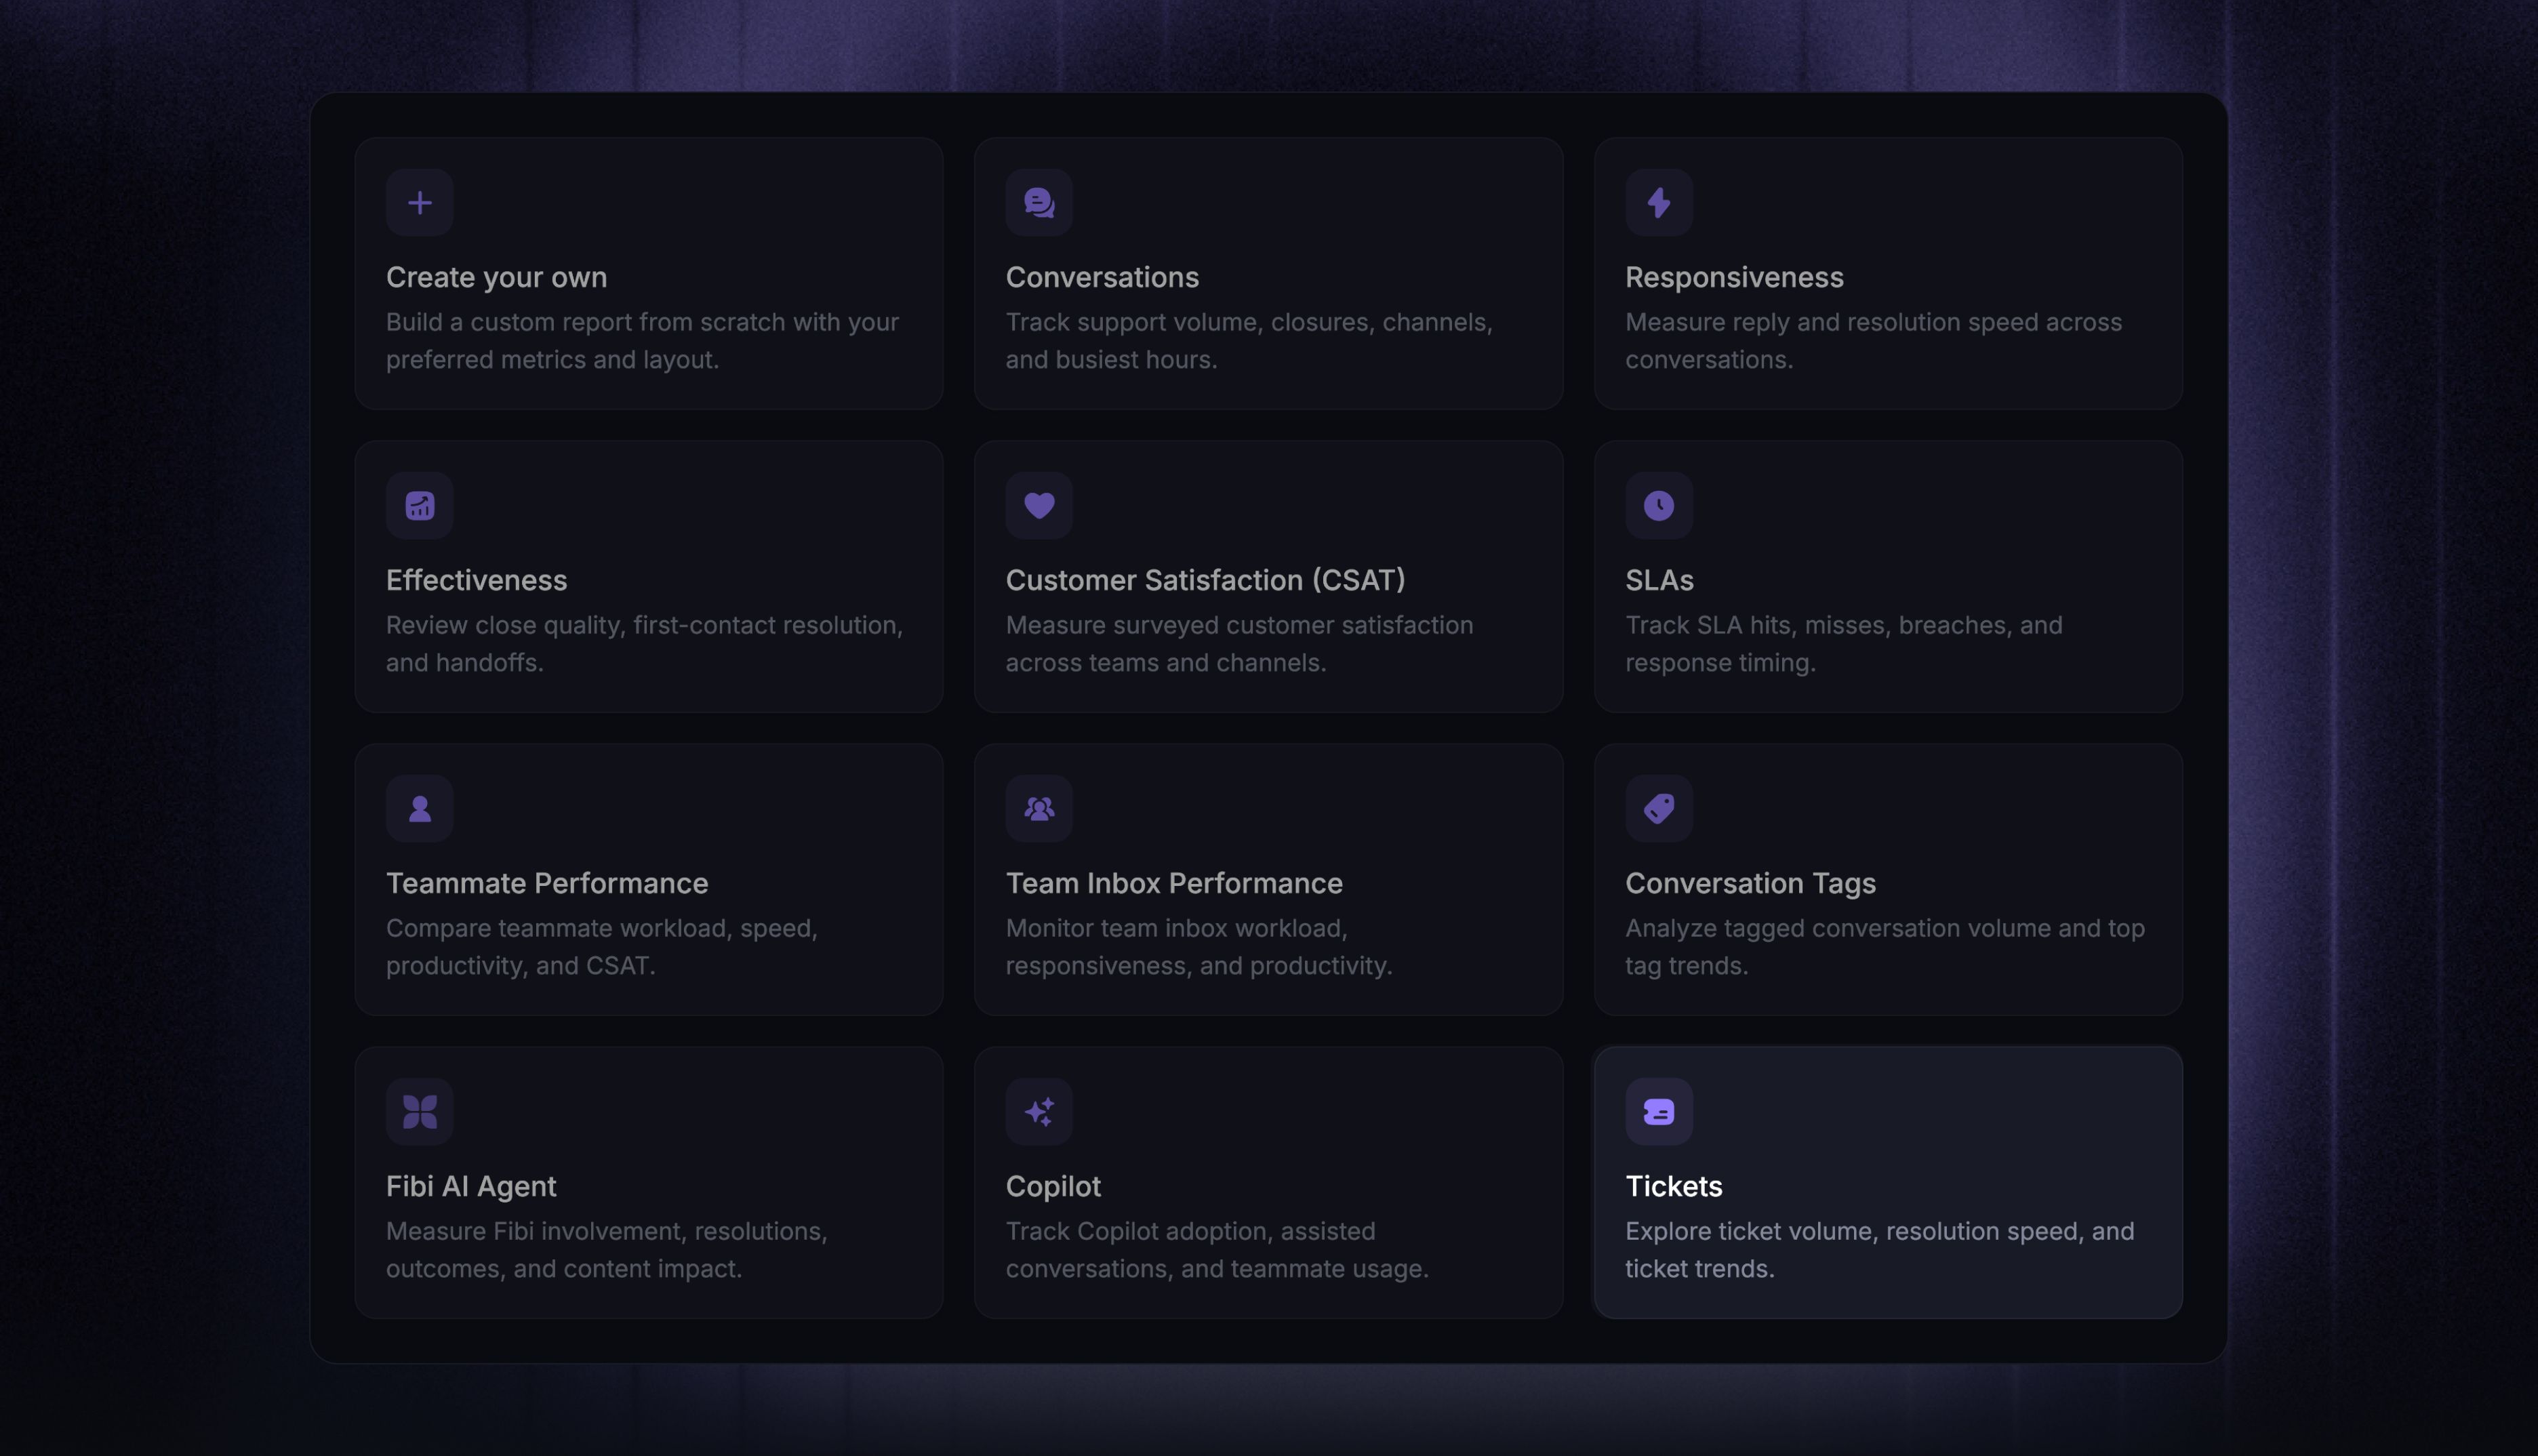Click the Team Inbox Performance group icon
Viewport: 2538px width, 1456px height.
(1039, 809)
